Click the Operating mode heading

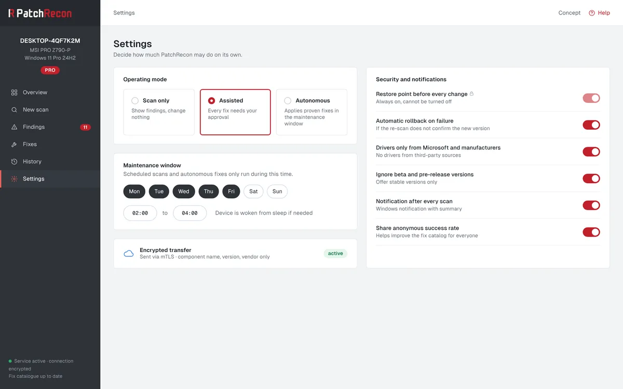(x=145, y=79)
